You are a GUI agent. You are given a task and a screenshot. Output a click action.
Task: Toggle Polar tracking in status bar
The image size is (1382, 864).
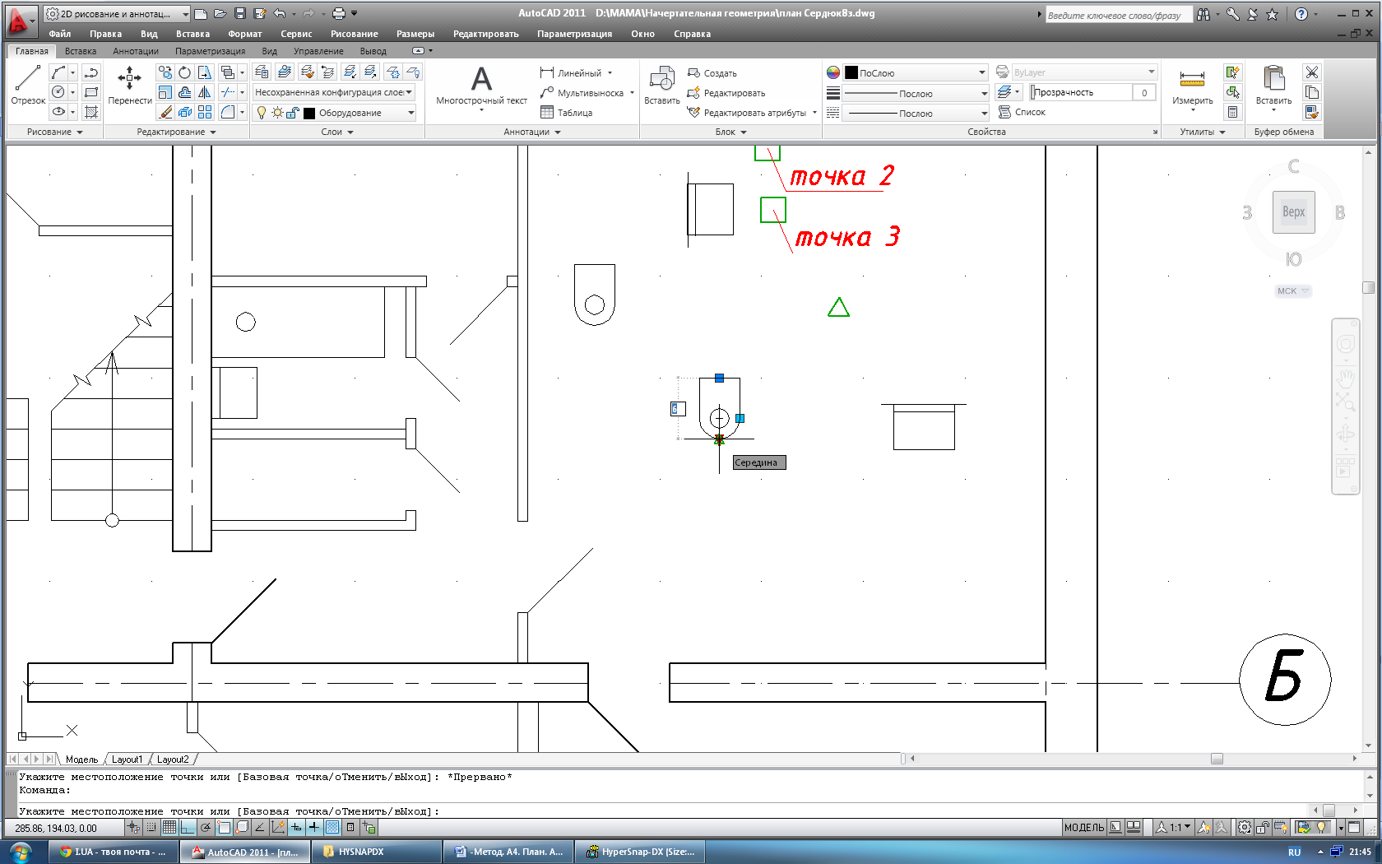click(206, 827)
